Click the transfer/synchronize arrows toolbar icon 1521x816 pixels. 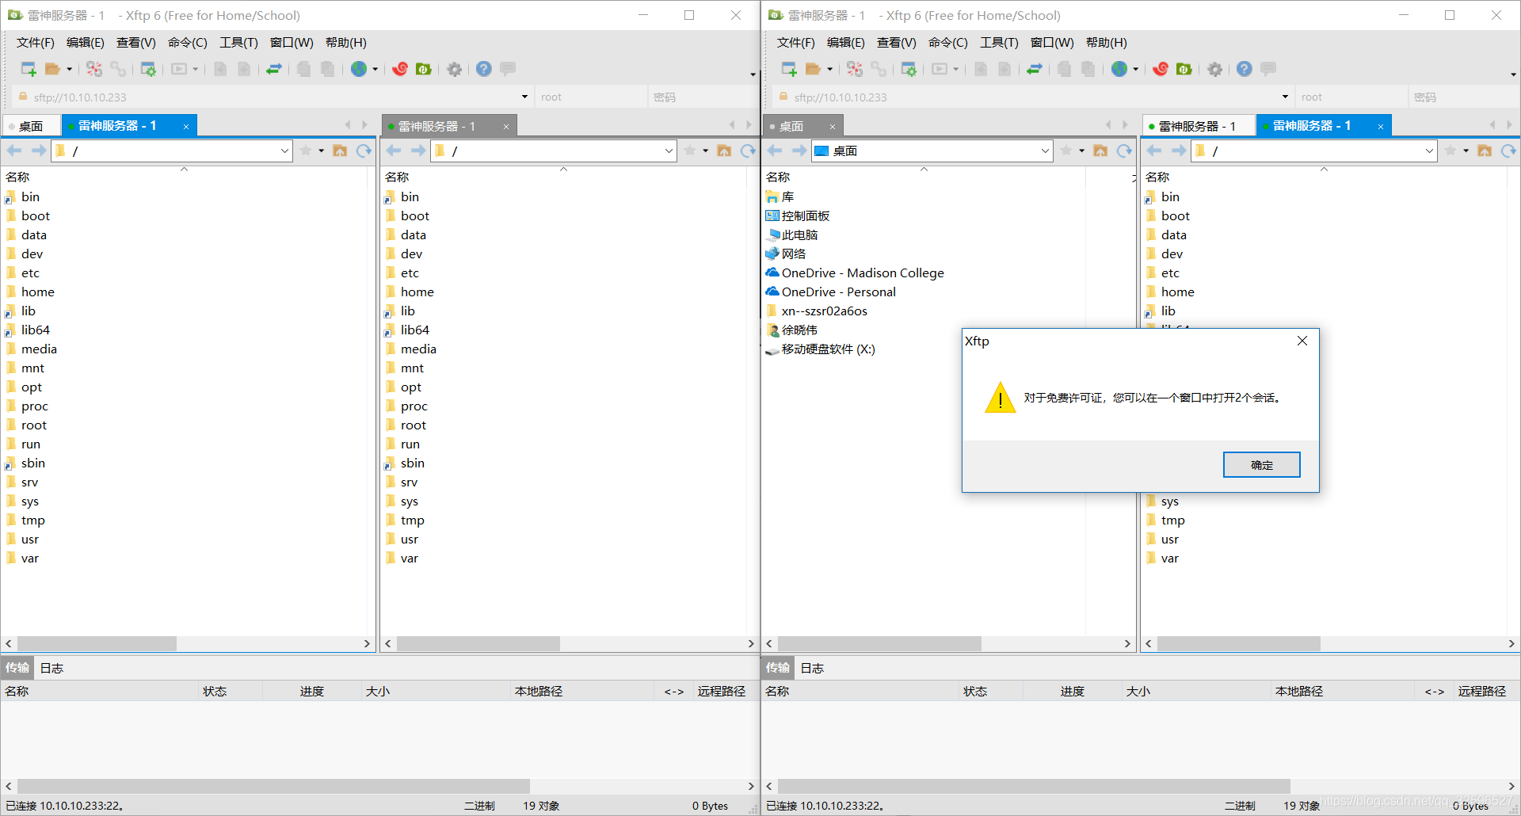pos(274,69)
